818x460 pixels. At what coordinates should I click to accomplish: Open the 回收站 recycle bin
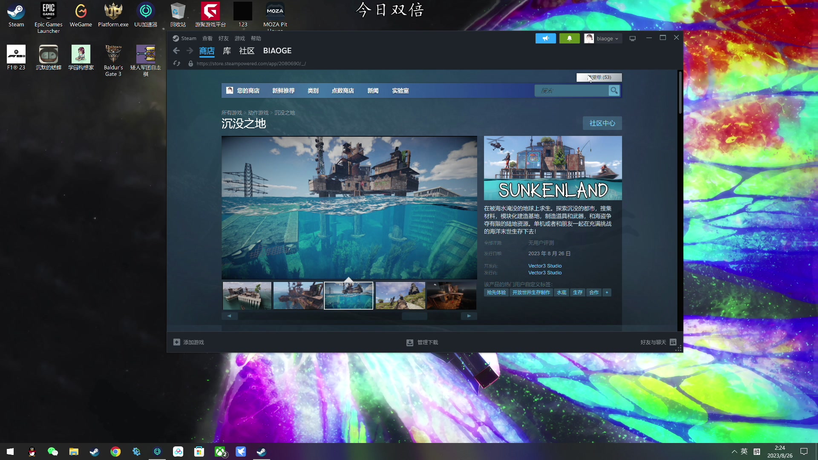point(178,15)
